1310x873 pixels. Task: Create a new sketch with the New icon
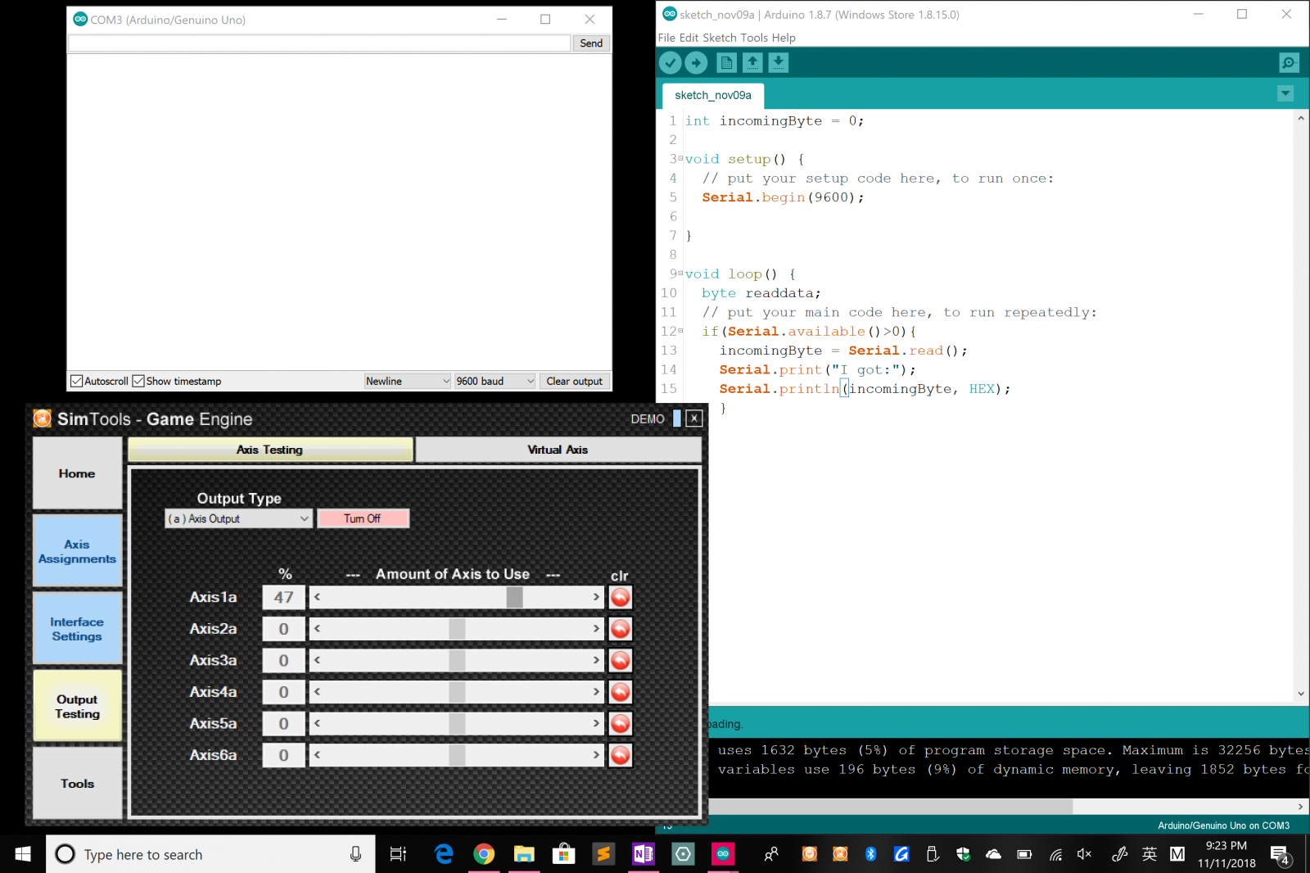click(x=726, y=62)
